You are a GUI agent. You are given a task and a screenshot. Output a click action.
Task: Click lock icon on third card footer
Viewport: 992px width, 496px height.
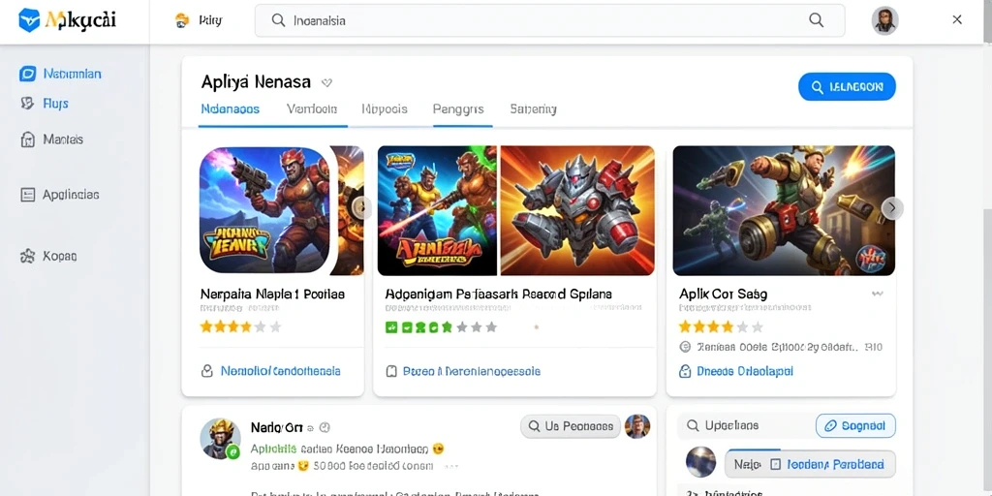pyautogui.click(x=685, y=371)
